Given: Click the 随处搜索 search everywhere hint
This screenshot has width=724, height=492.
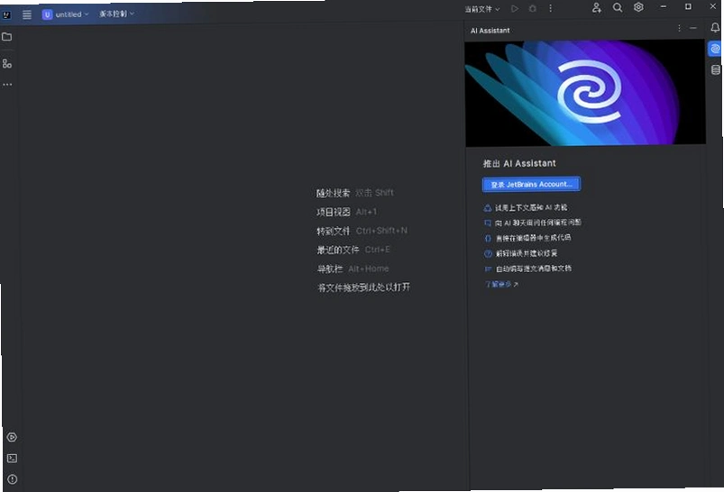Looking at the screenshot, I should (x=354, y=193).
